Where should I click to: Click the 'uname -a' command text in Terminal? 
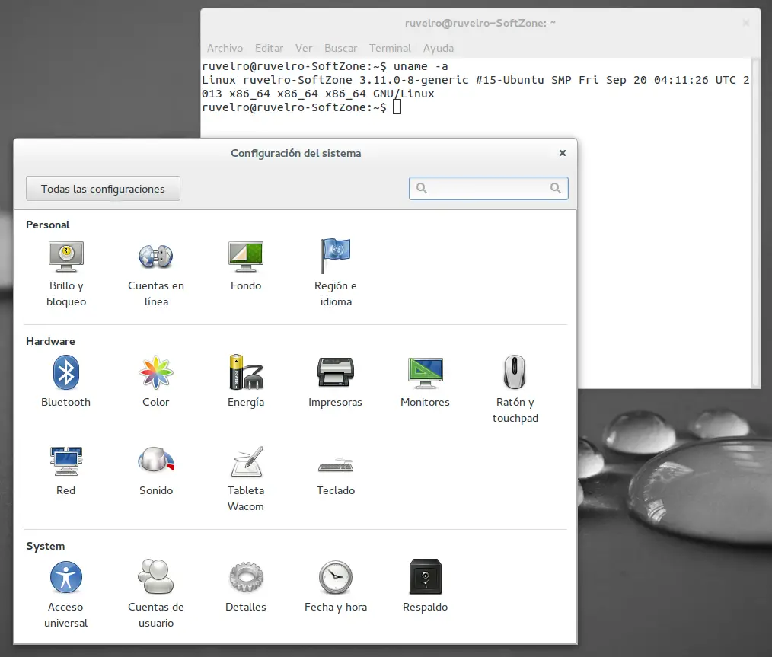pos(420,66)
